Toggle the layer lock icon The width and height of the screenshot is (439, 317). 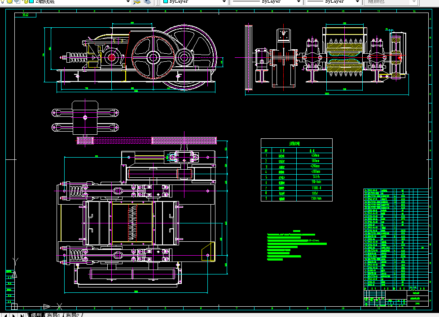26,1
